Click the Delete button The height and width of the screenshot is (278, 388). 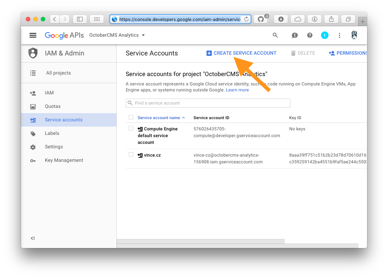tap(303, 53)
